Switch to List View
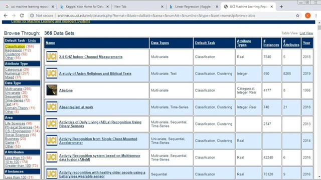The image size is (321, 180). (306, 33)
